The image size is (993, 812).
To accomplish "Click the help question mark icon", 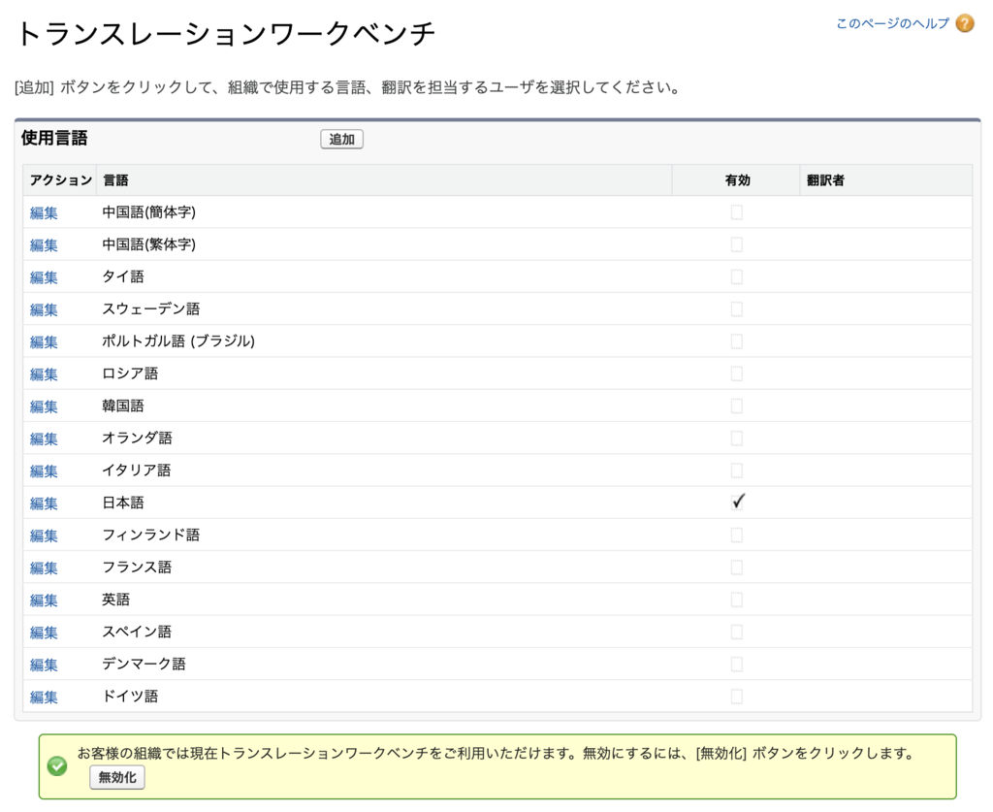I will [964, 23].
